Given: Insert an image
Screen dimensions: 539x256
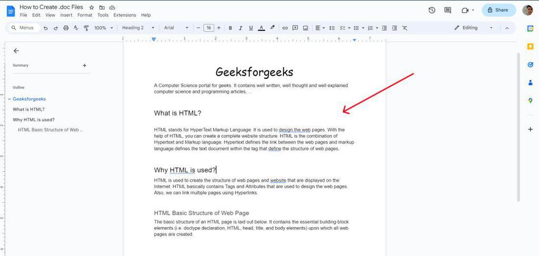Looking at the screenshot, I should click(x=305, y=28).
